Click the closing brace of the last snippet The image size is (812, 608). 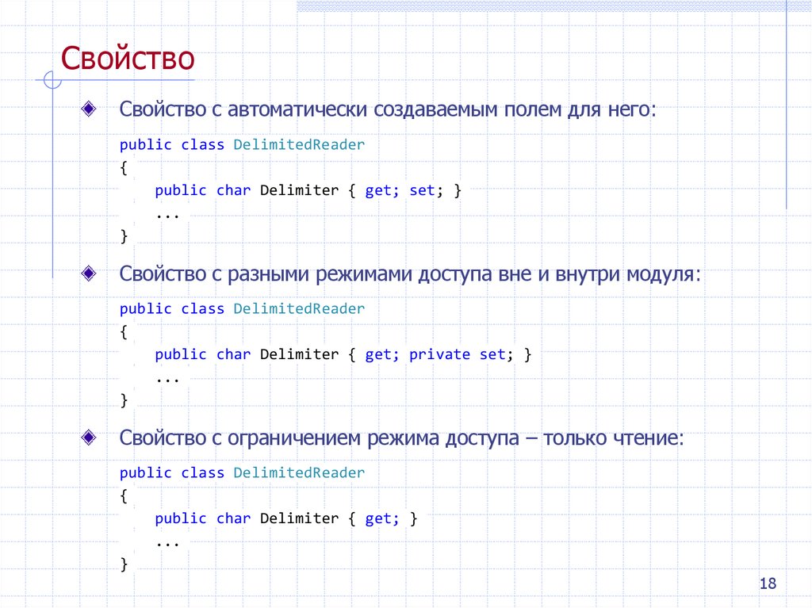coord(124,564)
